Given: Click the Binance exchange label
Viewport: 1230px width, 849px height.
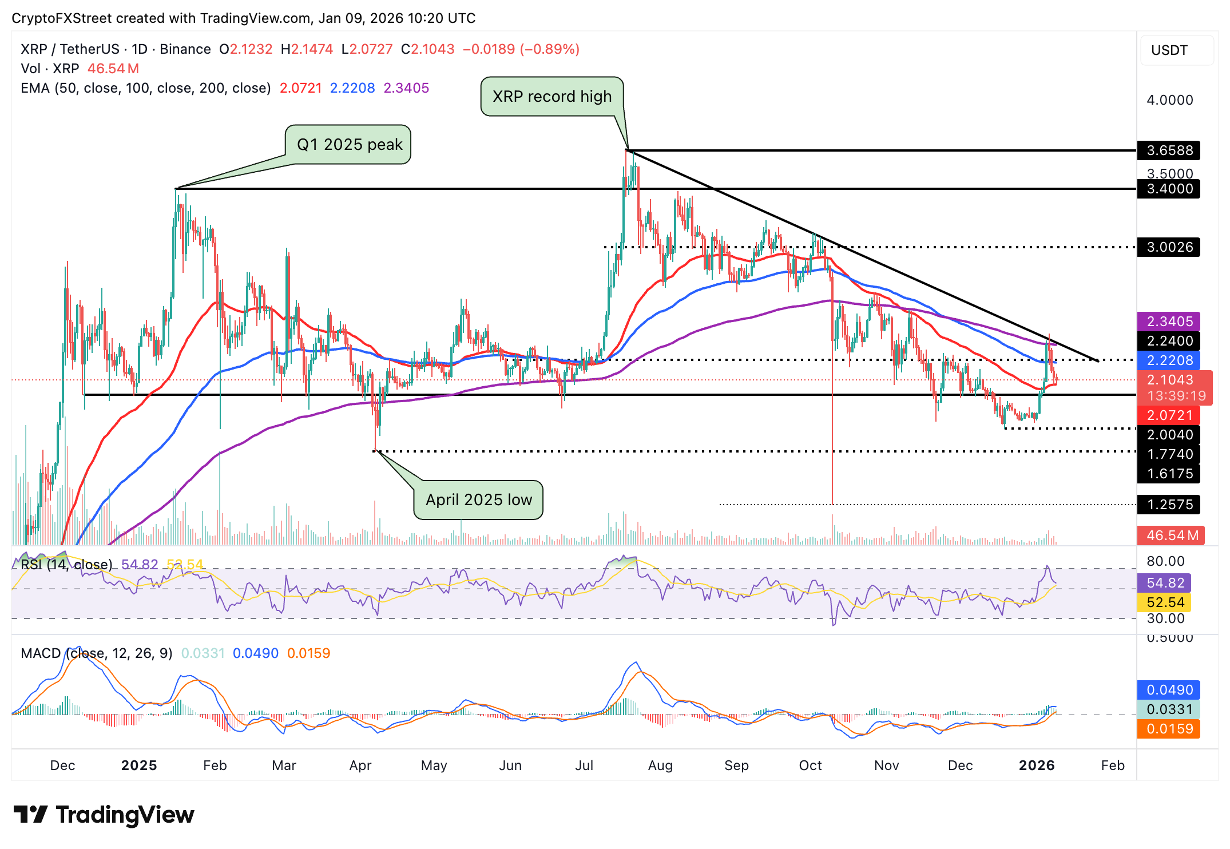Looking at the screenshot, I should pyautogui.click(x=184, y=49).
